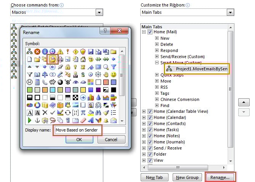Image resolution: width=255 pixels, height=182 pixels.
Task: Choose the red X error symbol
Action: (x=37, y=51)
